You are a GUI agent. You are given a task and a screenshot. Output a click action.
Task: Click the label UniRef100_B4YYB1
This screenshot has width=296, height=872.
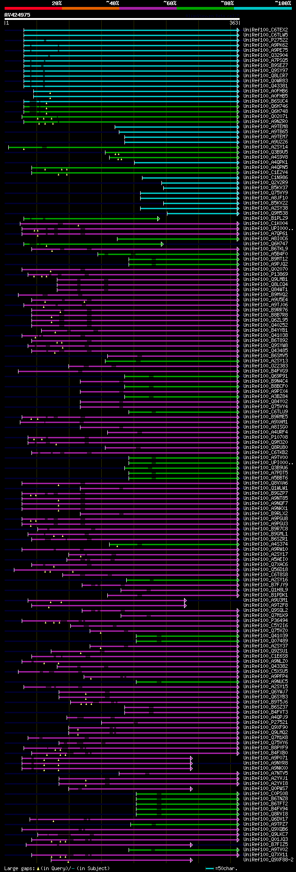(x=265, y=330)
